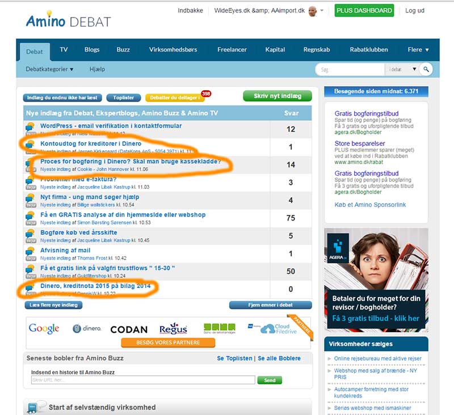454x415 pixels.
Task: Click the user profile avatar picture
Action: click(313, 11)
